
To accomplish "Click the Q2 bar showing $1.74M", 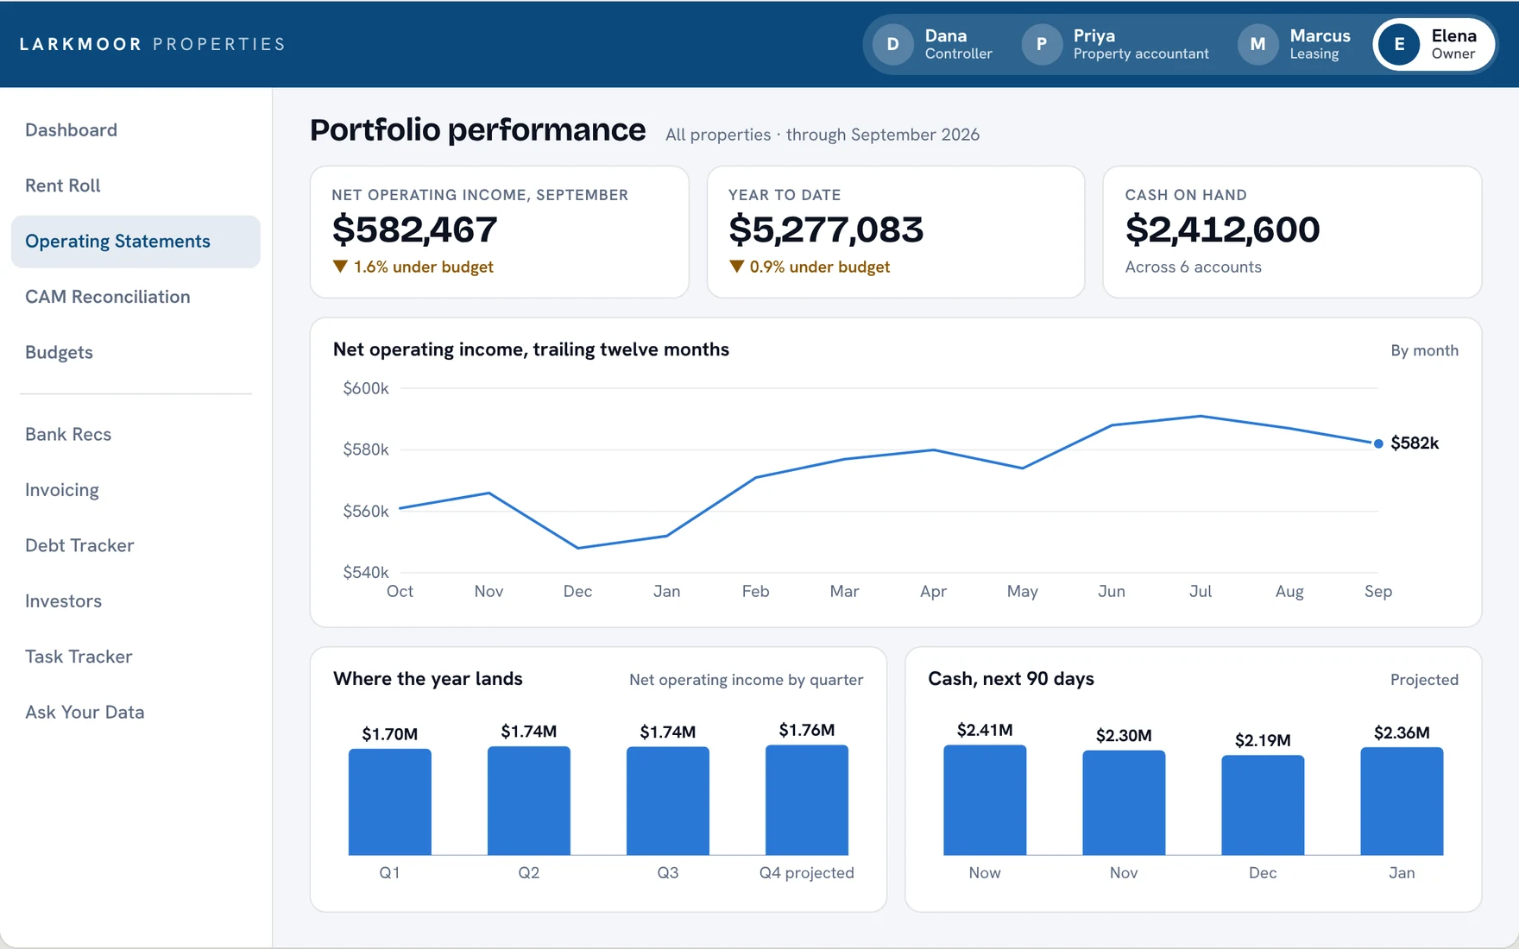I will (x=528, y=801).
